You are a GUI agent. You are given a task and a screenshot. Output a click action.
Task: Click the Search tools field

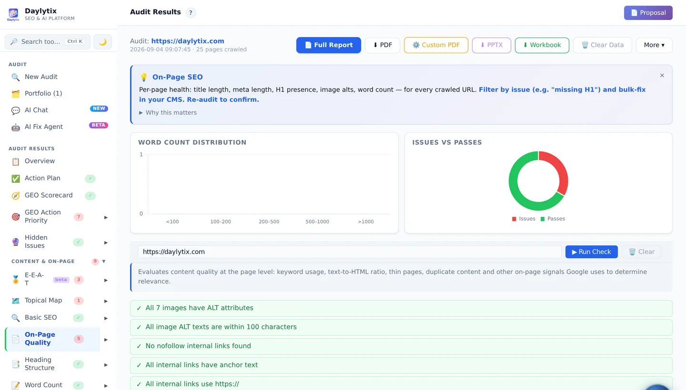click(x=48, y=42)
